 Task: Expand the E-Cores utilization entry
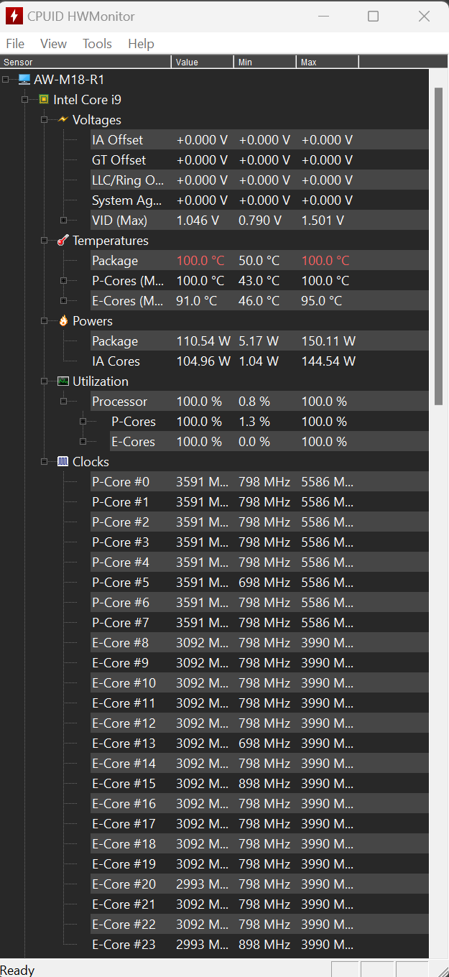(x=83, y=442)
